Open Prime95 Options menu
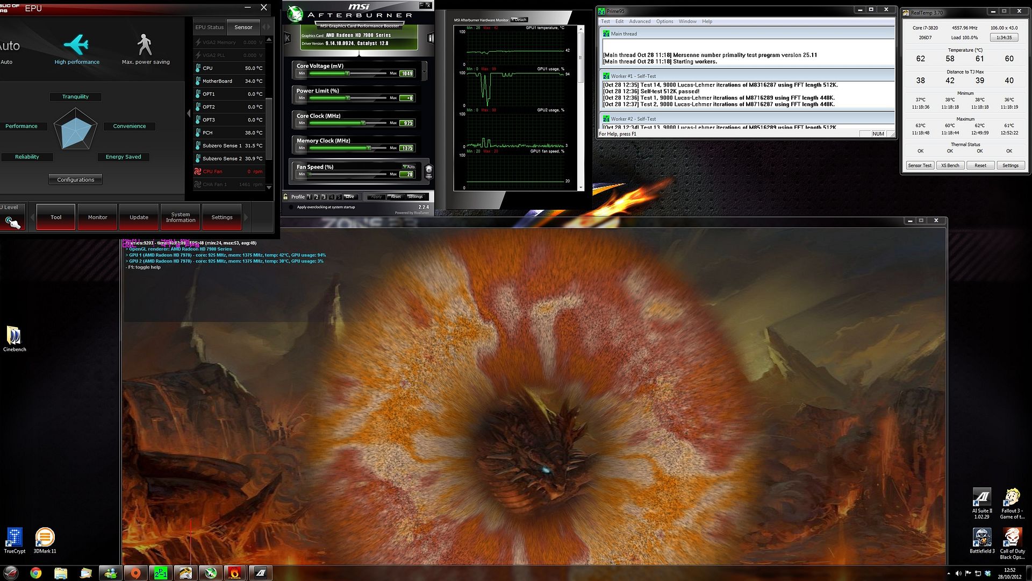The image size is (1032, 581). [x=664, y=22]
